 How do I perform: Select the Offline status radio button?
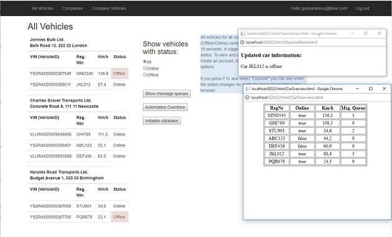click(x=145, y=74)
